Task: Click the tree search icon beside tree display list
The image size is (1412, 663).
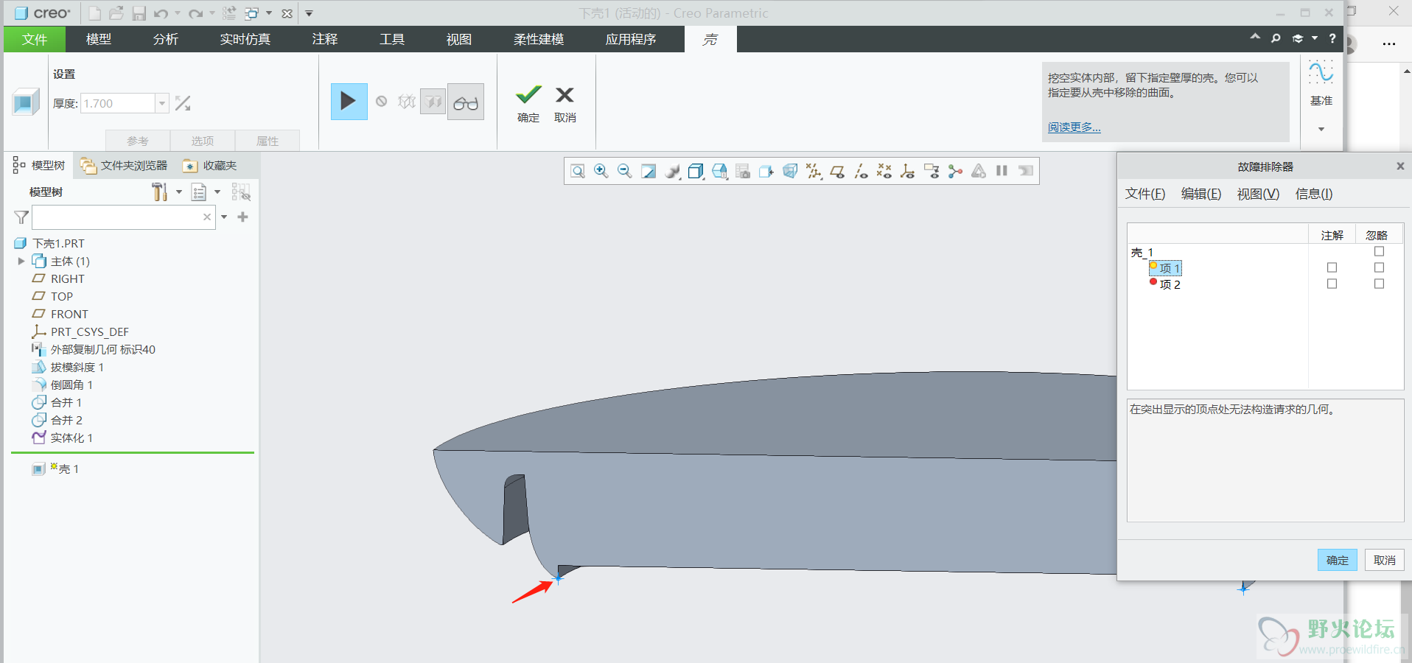Action: click(x=241, y=192)
